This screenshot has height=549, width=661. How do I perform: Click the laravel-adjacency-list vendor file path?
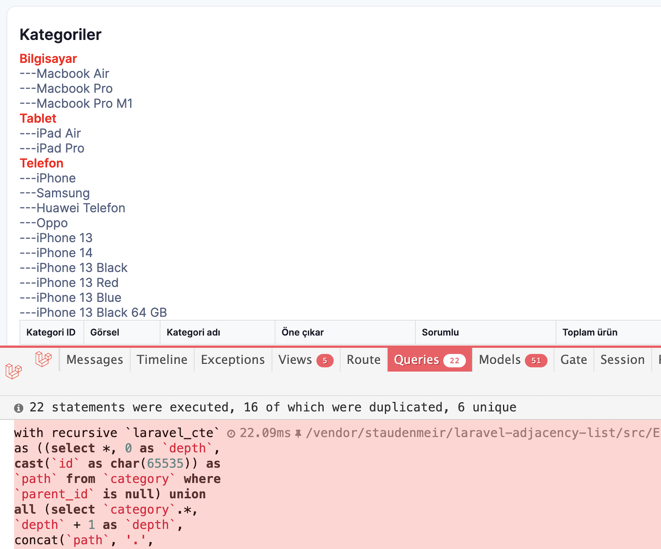(483, 433)
